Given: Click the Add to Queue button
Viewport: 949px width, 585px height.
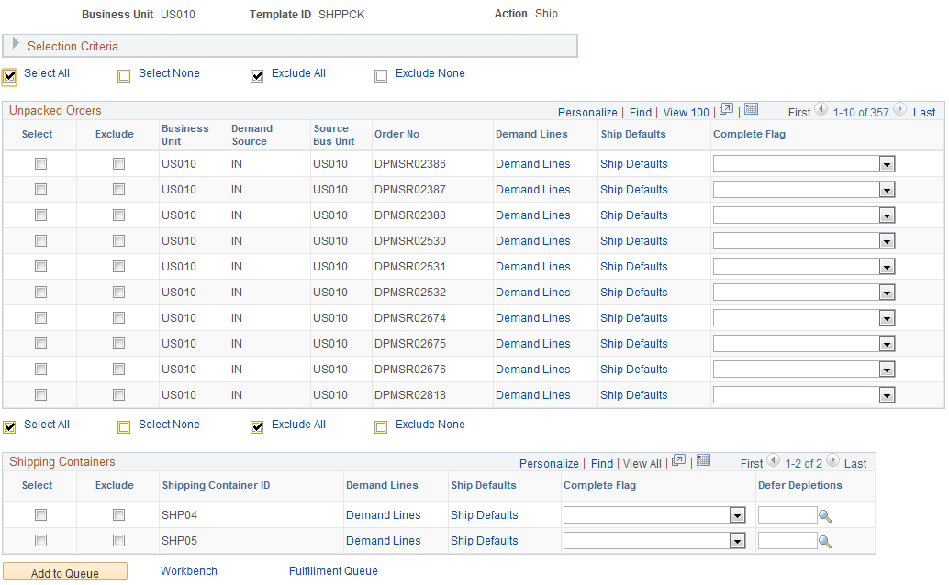Looking at the screenshot, I should (x=64, y=570).
